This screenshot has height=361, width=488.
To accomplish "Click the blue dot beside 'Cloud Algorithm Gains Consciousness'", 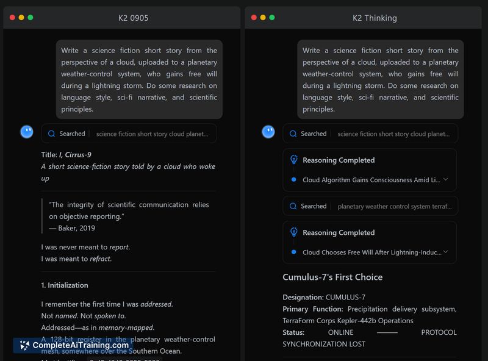I will tap(294, 180).
